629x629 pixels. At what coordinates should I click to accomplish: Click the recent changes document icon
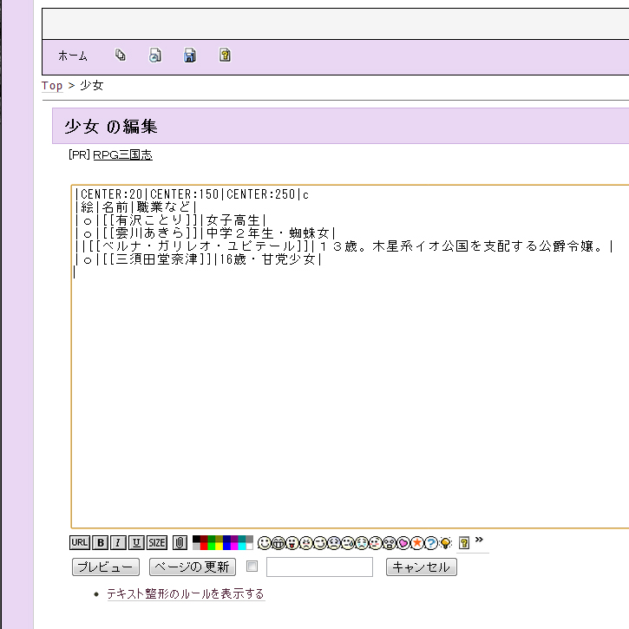pos(155,56)
